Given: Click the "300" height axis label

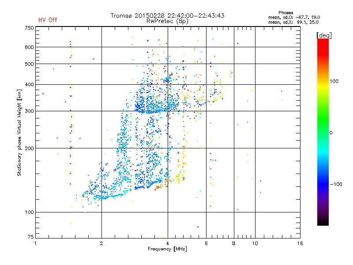Looking at the screenshot, I should pyautogui.click(x=29, y=111).
